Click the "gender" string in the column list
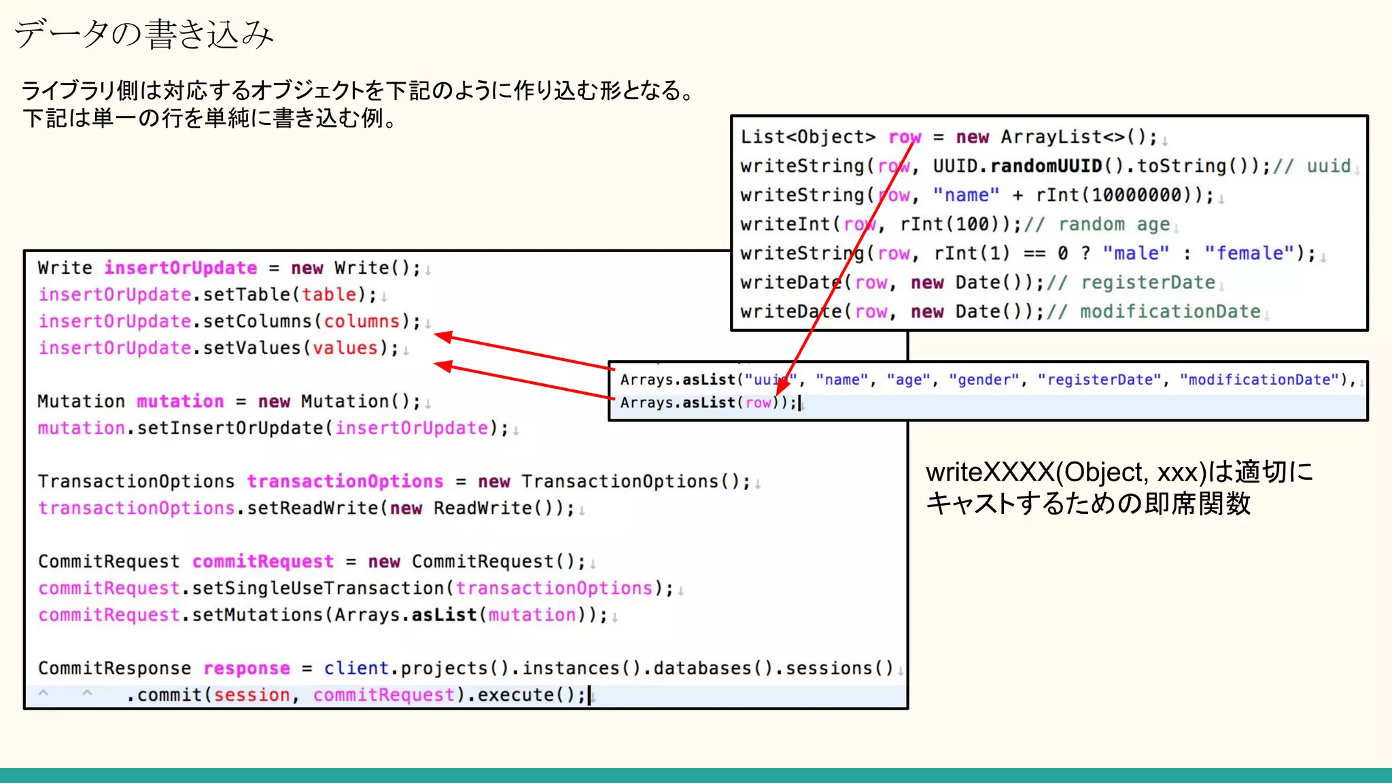 [x=984, y=379]
